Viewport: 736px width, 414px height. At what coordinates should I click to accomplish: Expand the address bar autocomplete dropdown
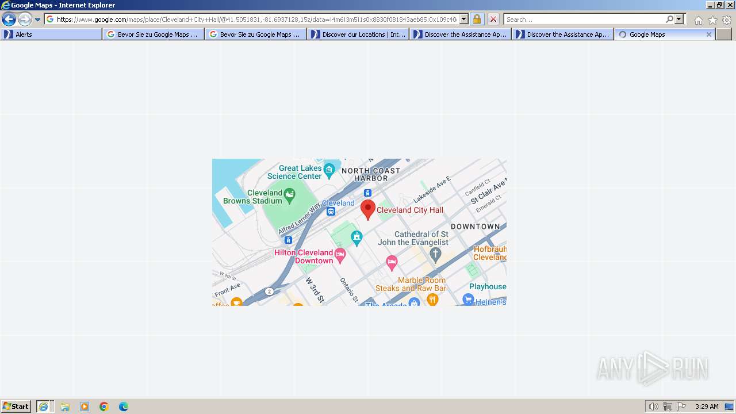(464, 20)
